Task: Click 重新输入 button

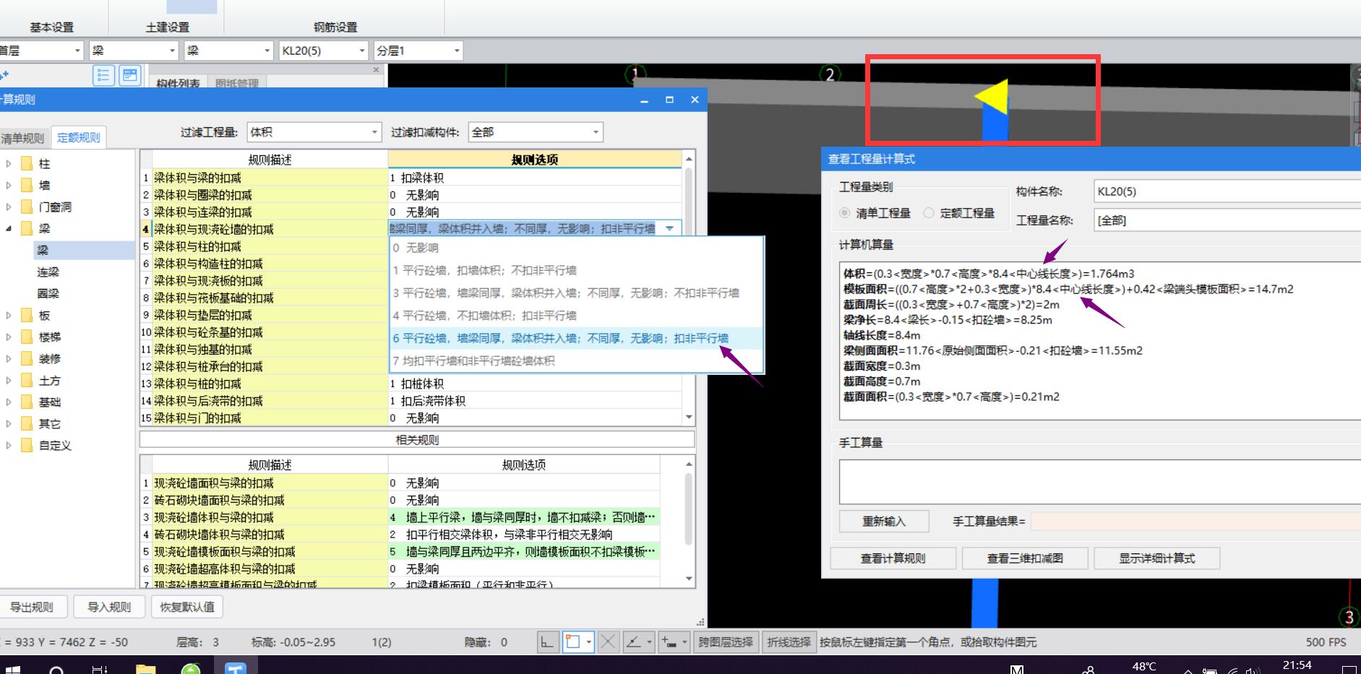Action: pyautogui.click(x=884, y=521)
